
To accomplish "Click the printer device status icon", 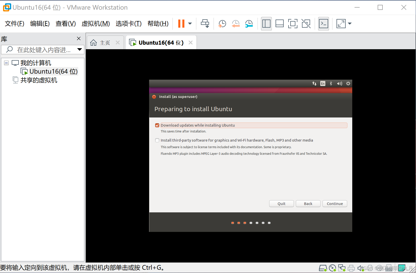I will [x=351, y=268].
